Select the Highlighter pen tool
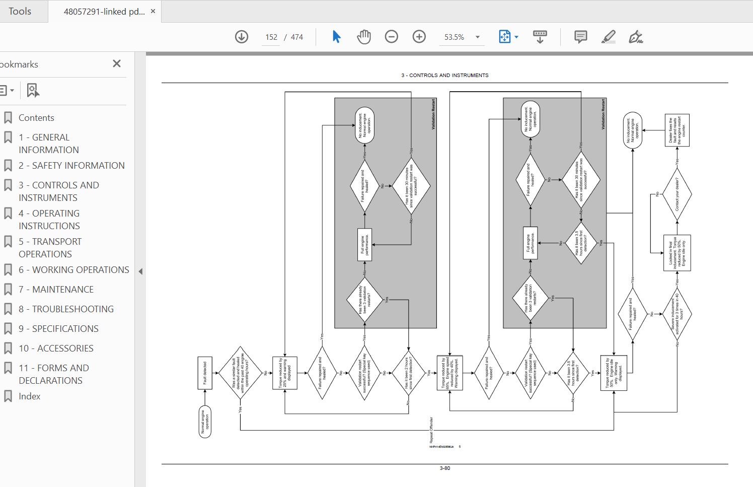Screen dimensions: 753x487 (x=609, y=37)
